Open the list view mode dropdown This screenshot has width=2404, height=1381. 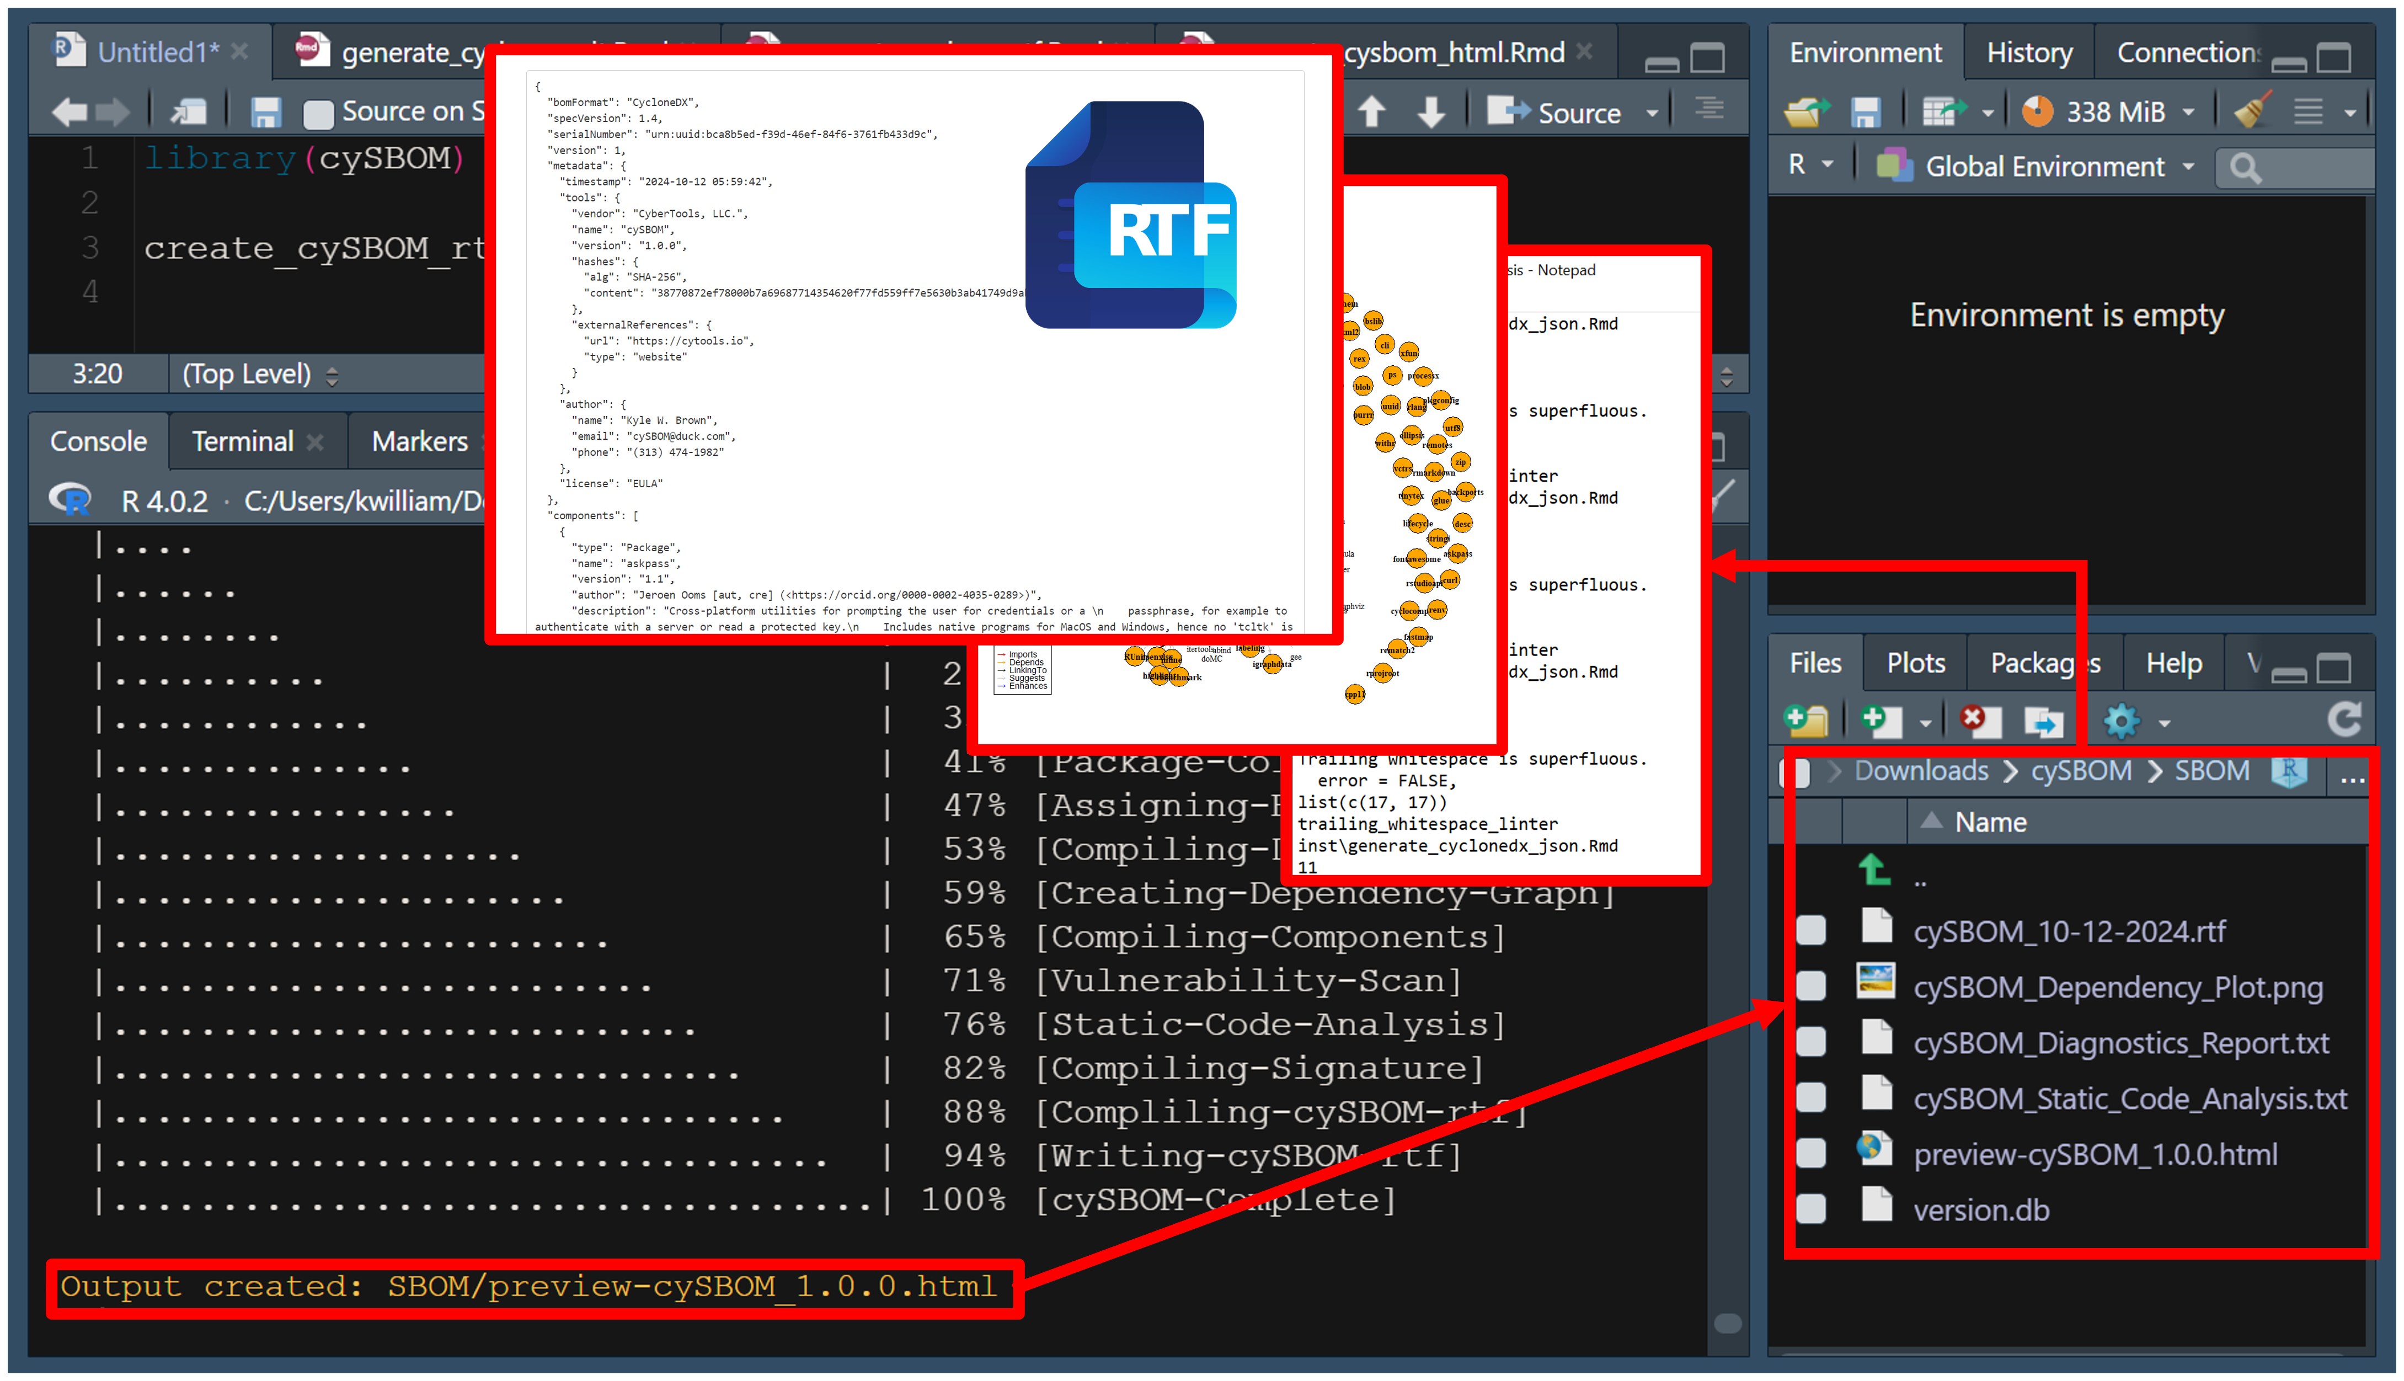tap(2350, 113)
